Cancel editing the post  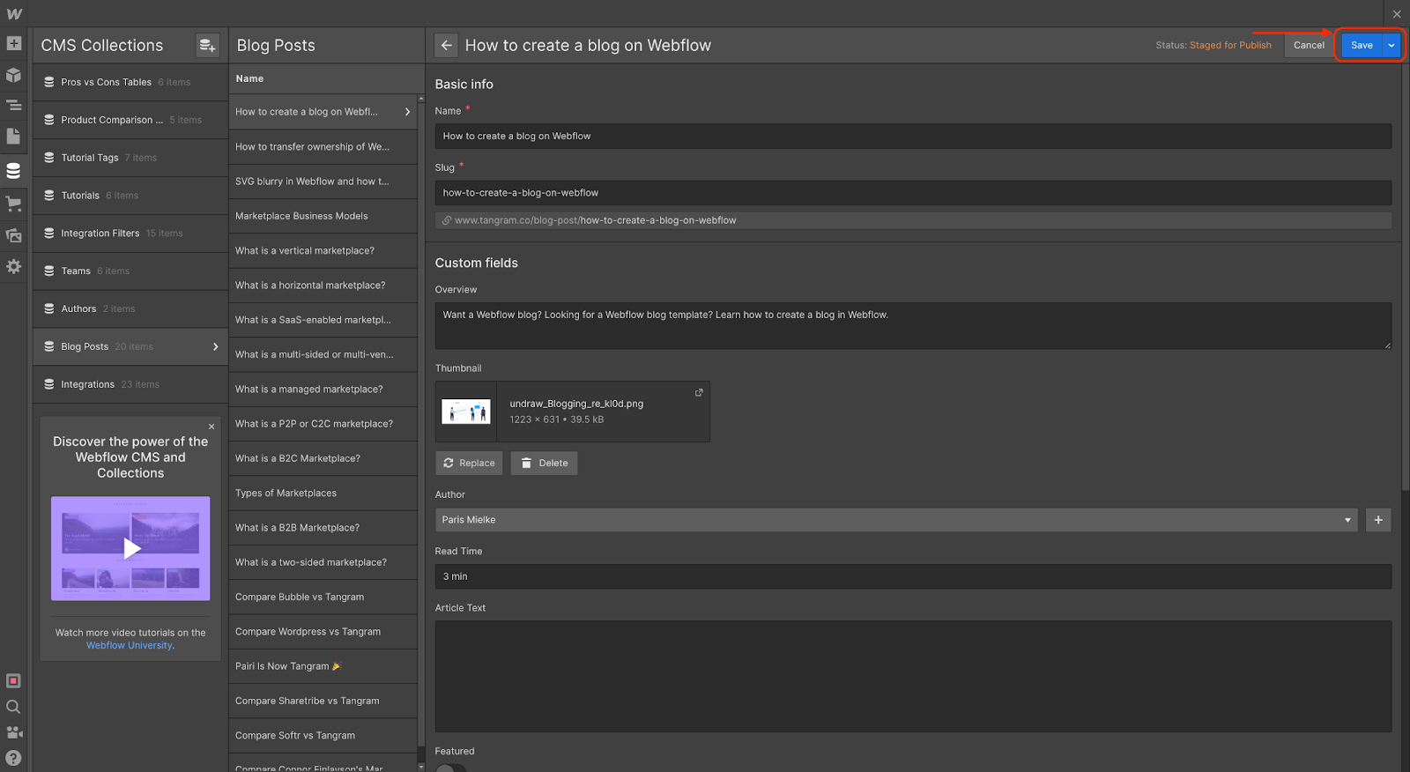pyautogui.click(x=1309, y=45)
